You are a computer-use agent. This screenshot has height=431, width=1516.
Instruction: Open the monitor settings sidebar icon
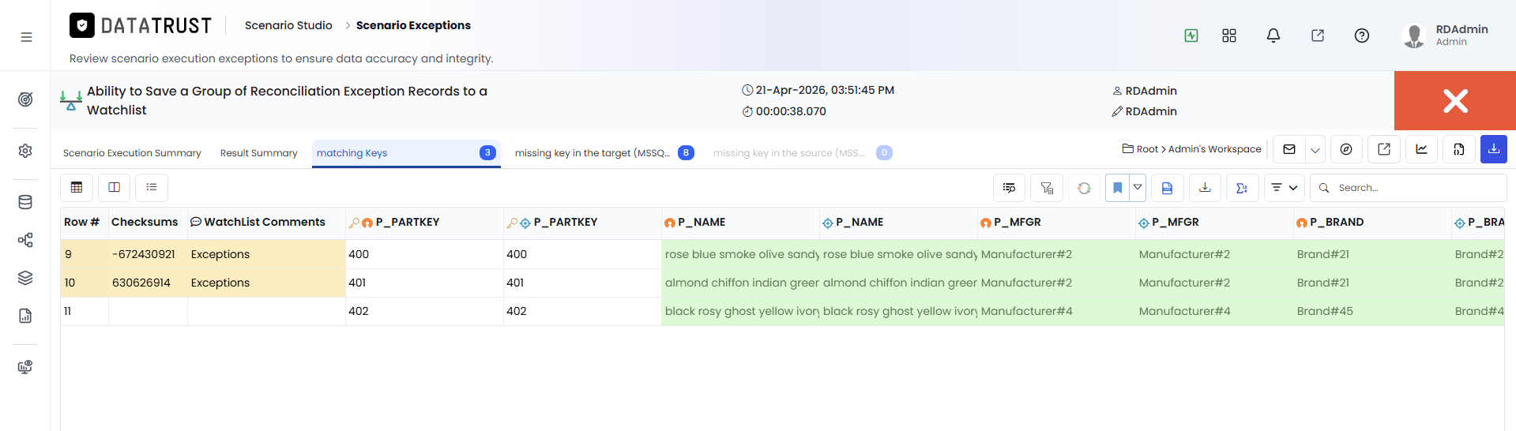(25, 367)
